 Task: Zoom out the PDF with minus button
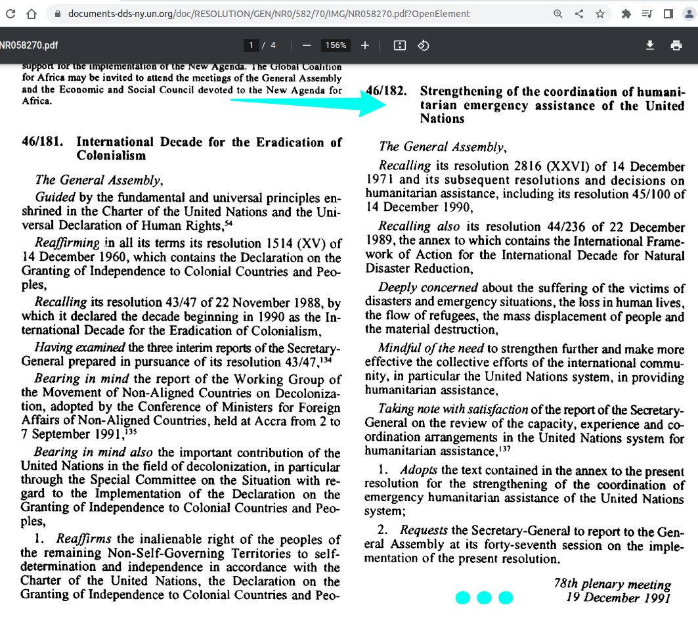[x=306, y=45]
